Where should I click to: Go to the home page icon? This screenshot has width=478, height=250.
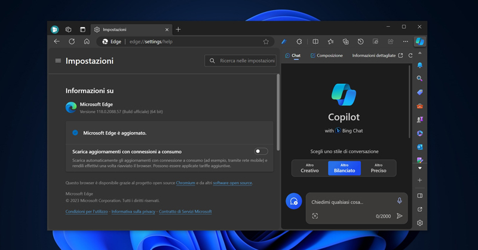[x=87, y=41]
